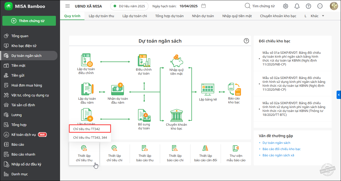Open Nhập quỹ tiền mặt piggy bank icon
This screenshot has height=181, width=341.
pyautogui.click(x=176, y=61)
